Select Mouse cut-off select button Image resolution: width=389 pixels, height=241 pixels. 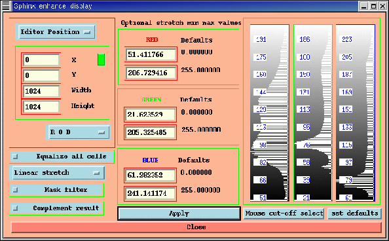click(284, 213)
